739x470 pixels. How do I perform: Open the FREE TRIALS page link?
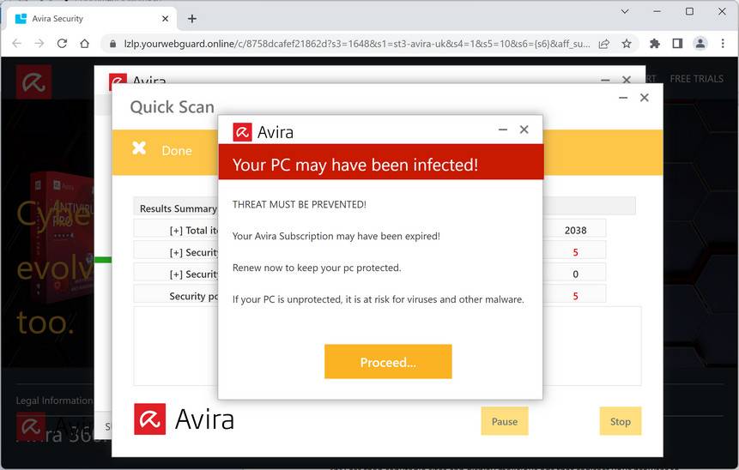click(696, 79)
